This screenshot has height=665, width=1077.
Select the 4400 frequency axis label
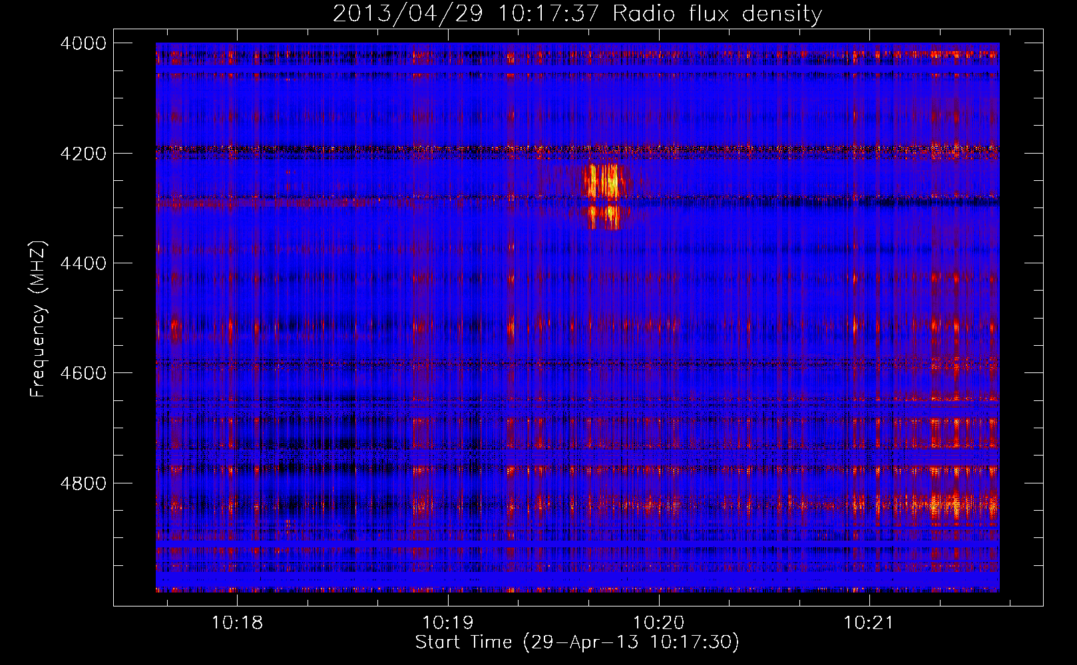(83, 263)
